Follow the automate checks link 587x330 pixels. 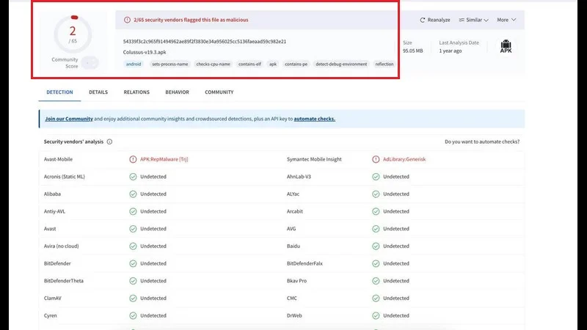click(x=314, y=119)
